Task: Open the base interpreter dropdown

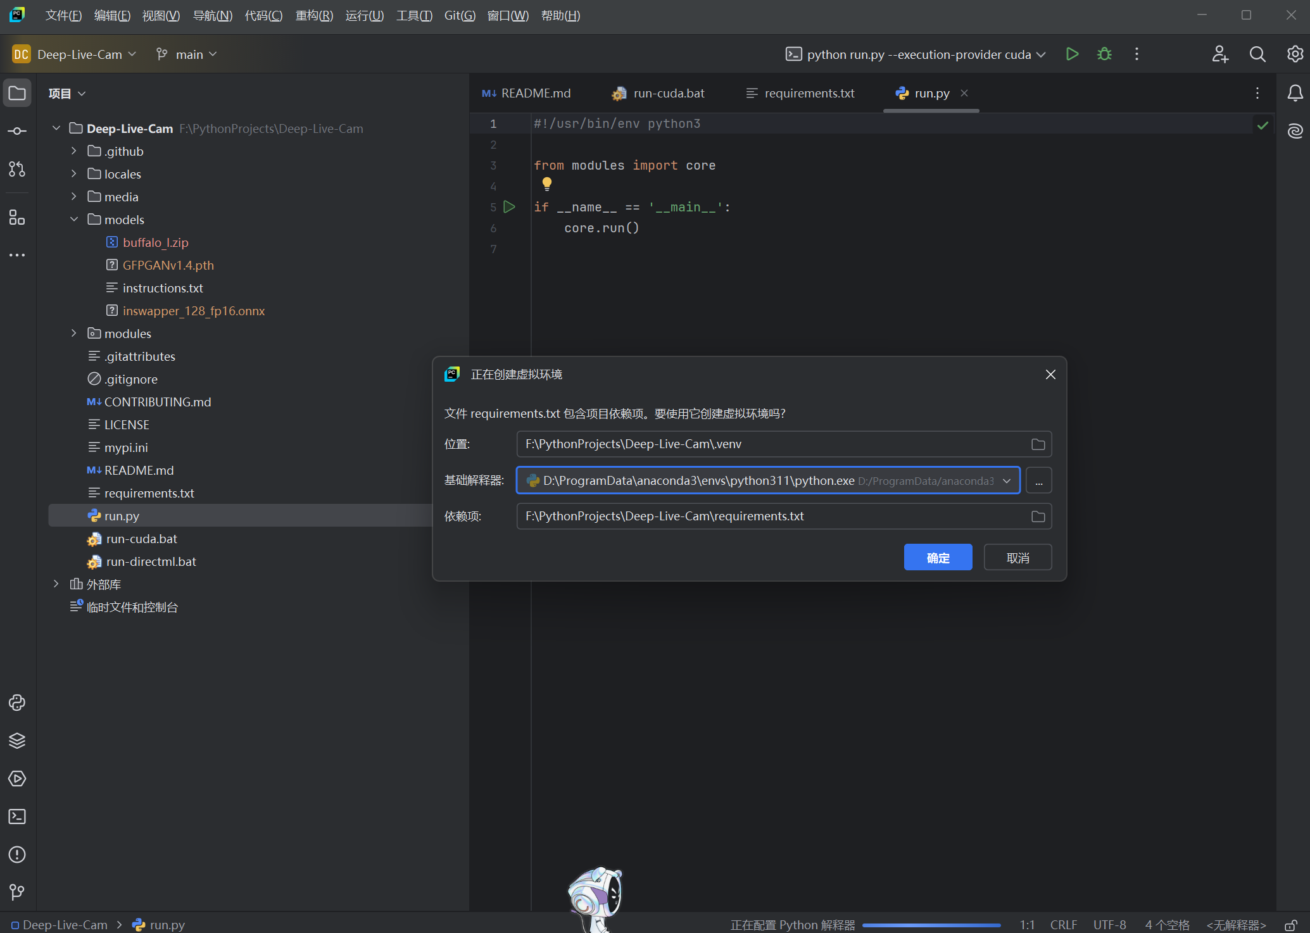Action: (1007, 480)
